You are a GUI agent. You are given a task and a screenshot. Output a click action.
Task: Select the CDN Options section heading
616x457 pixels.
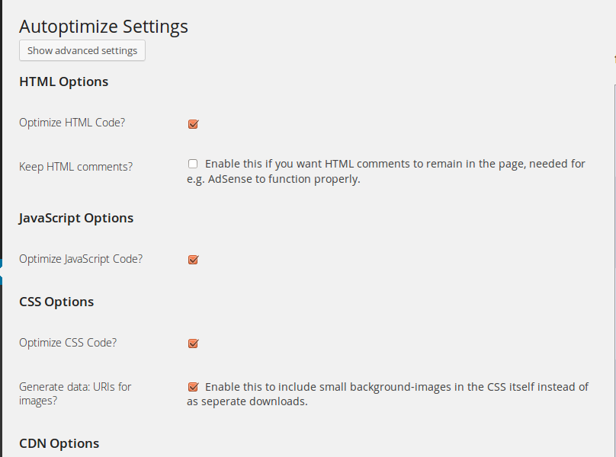pos(59,443)
